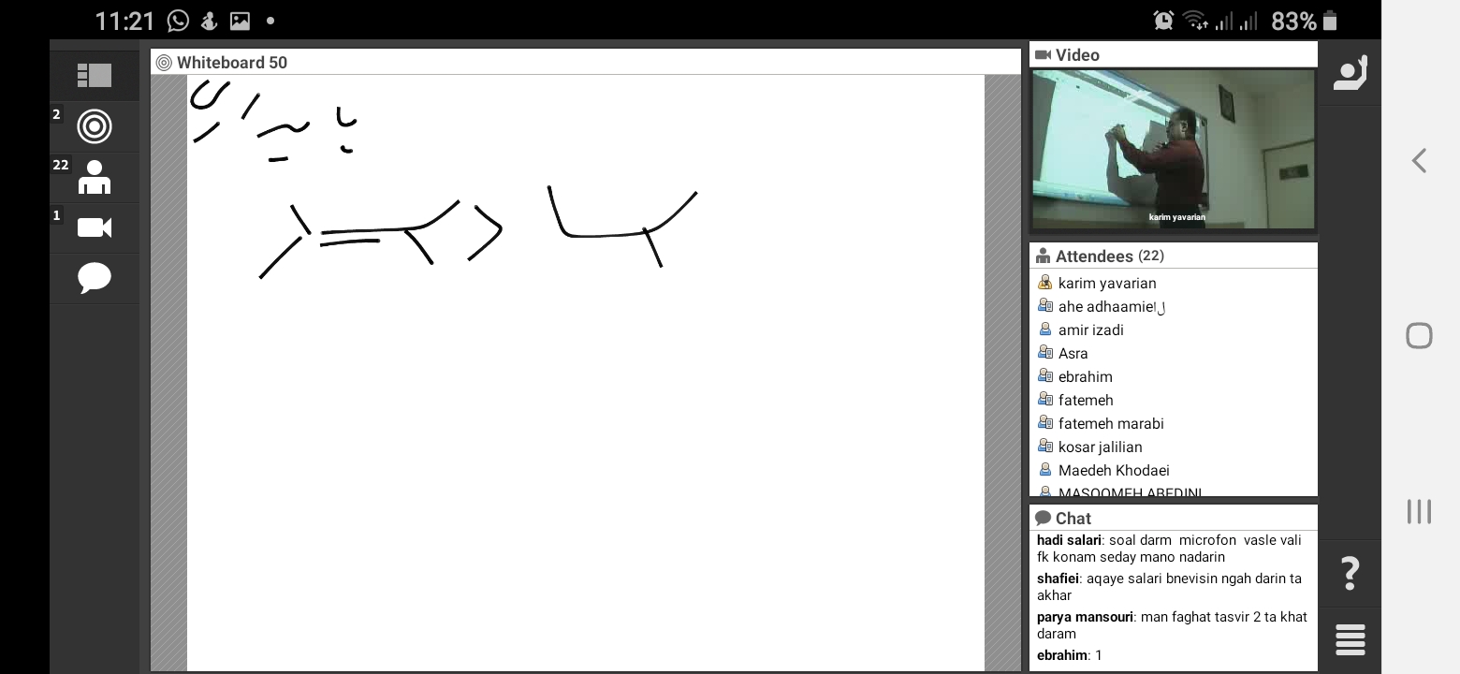Viewport: 1460px width, 674px height.
Task: Open the hamburger menu at bottom right
Action: 1350,640
